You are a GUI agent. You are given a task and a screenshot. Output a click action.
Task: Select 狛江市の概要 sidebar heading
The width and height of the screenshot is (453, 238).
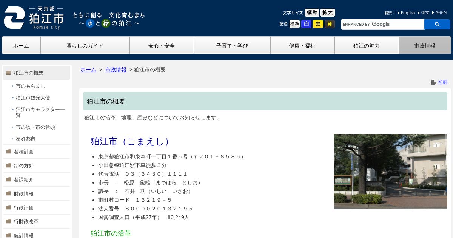point(37,73)
